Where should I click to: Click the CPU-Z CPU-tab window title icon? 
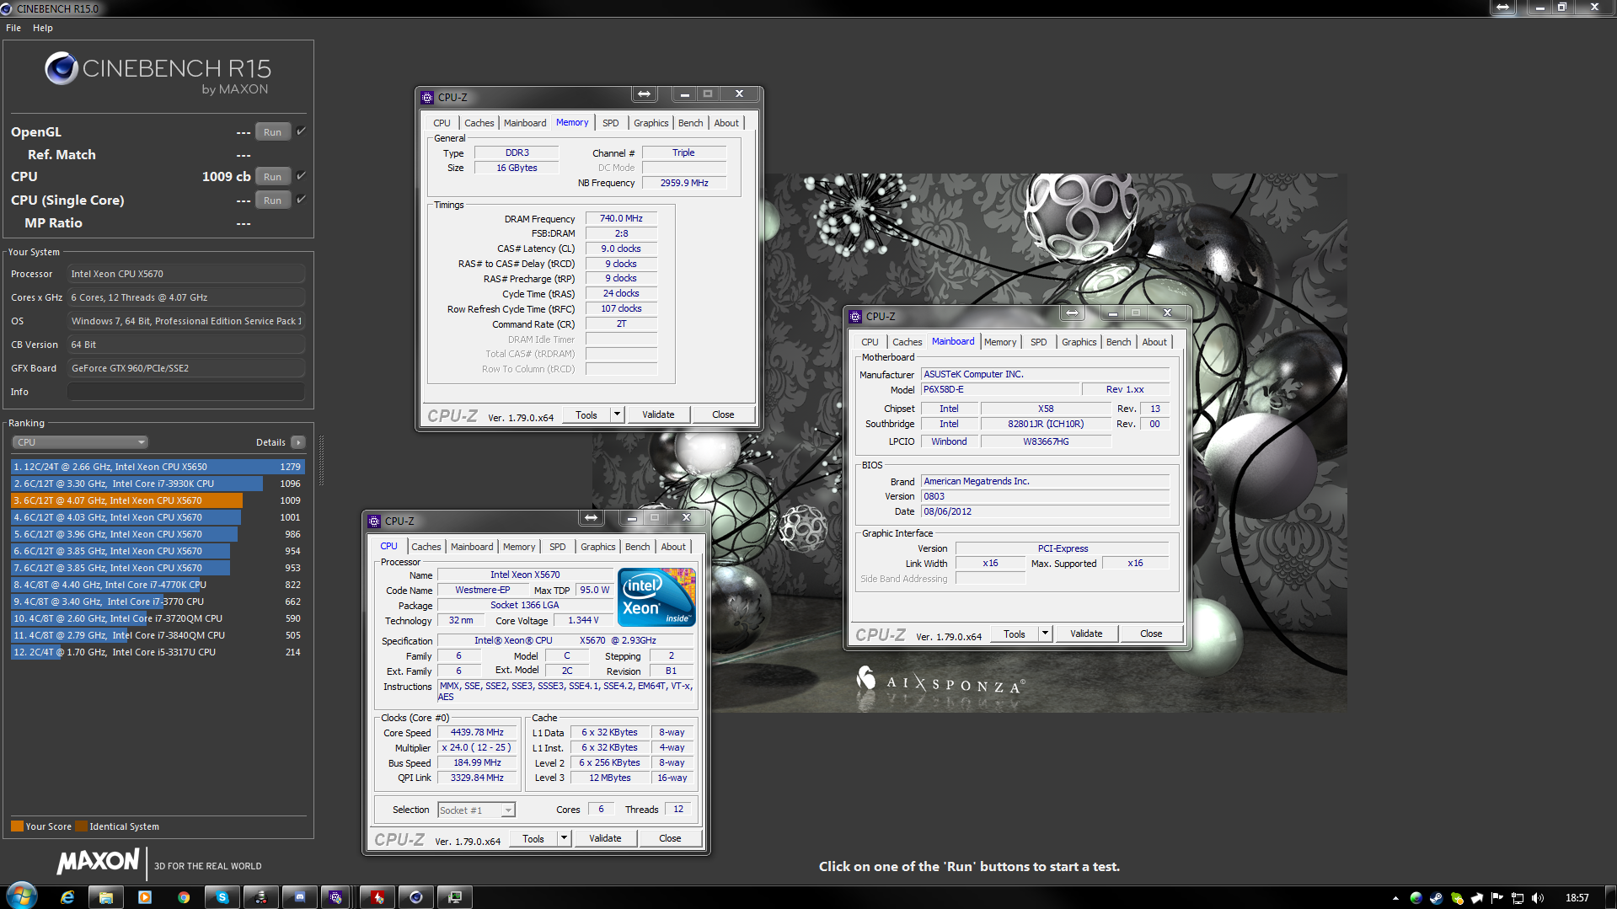[x=374, y=521]
